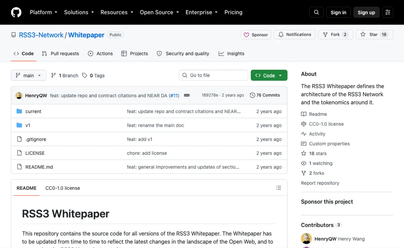Open the search magnifier in header
Image resolution: width=404 pixels, height=248 pixels.
[x=316, y=12]
